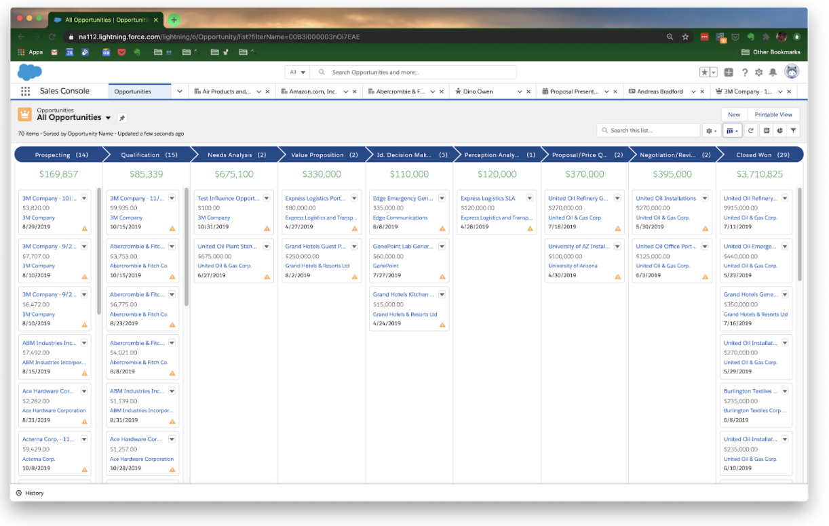Open Opportunities nav item dropdown chevron

(x=180, y=92)
